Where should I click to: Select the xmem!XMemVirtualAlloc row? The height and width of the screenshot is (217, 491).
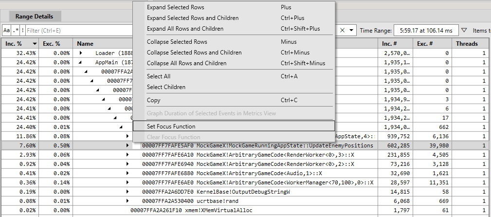click(x=245, y=210)
